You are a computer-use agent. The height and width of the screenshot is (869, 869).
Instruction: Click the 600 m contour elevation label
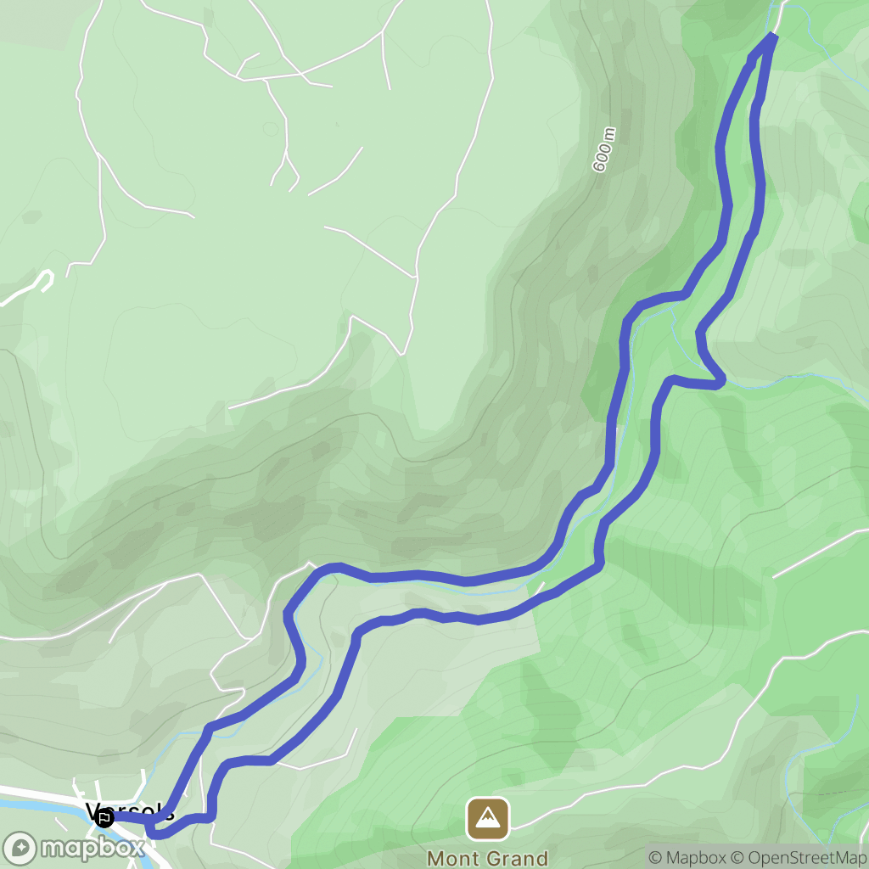coord(604,149)
